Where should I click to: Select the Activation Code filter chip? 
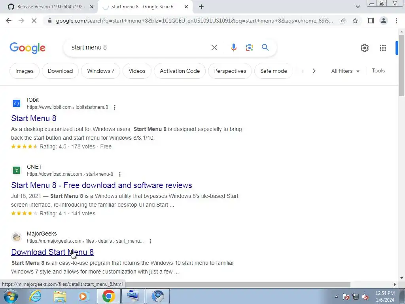(180, 71)
